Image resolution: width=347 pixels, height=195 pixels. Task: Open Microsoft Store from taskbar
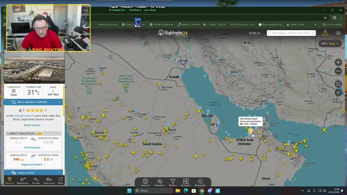(x=194, y=191)
